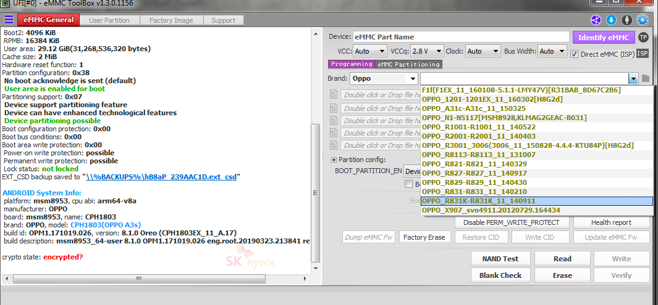Click the Blank Check button

coord(500,275)
